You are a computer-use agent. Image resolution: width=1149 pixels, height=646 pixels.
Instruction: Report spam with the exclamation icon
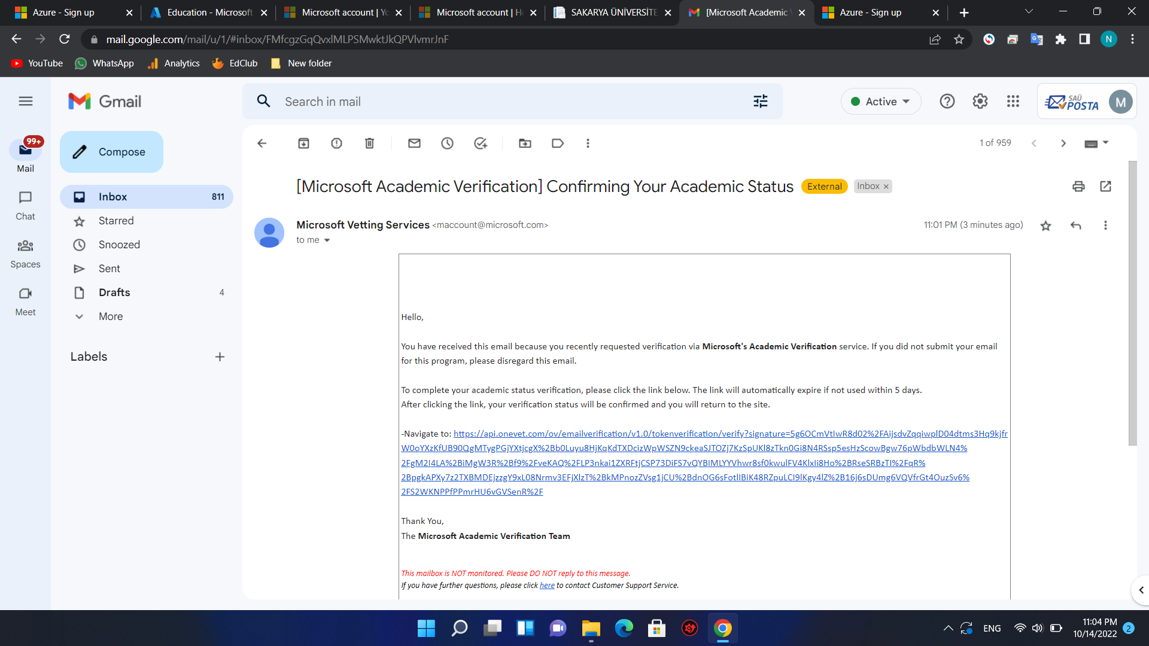coord(336,144)
